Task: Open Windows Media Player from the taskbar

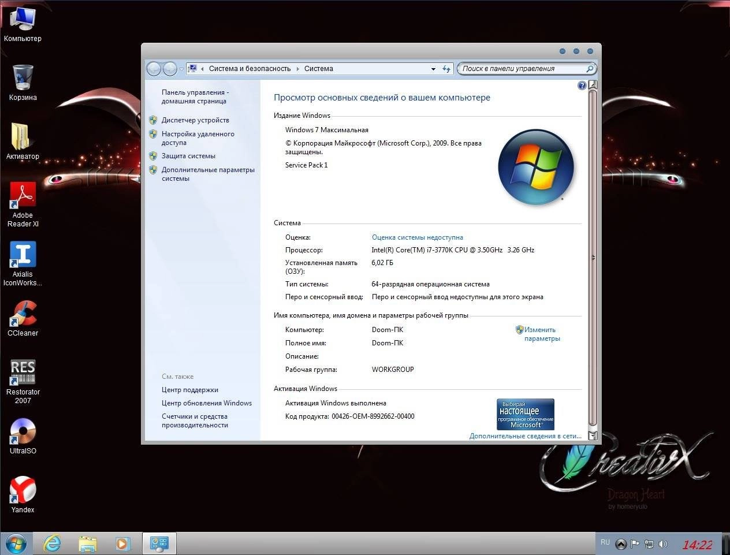Action: [122, 543]
